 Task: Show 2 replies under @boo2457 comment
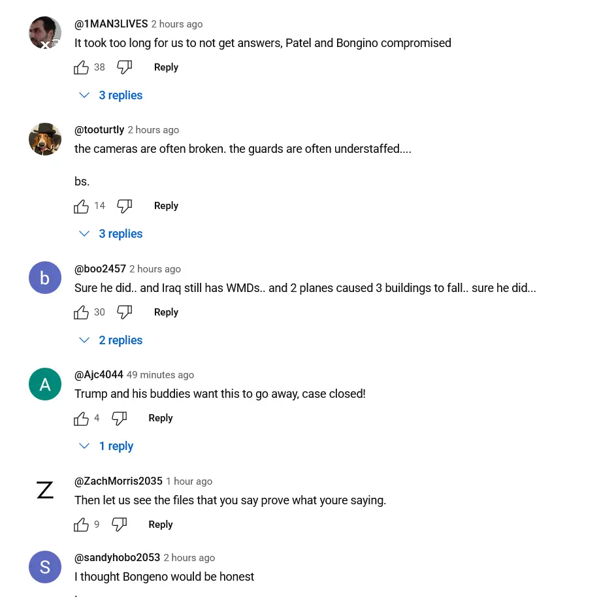pos(111,340)
